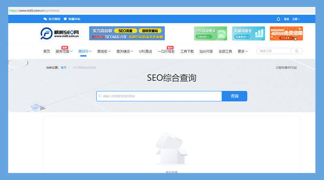Click the 登录 login link

pos(286,19)
